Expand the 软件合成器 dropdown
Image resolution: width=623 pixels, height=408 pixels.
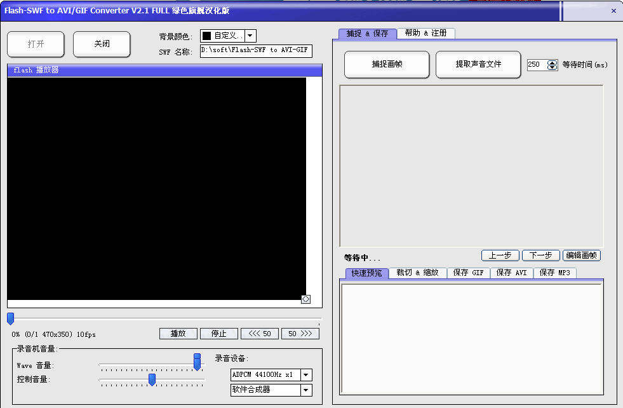306,390
